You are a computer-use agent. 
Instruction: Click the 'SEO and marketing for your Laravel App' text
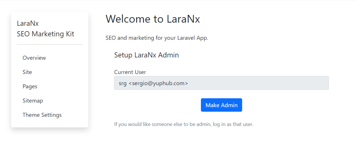(157, 38)
